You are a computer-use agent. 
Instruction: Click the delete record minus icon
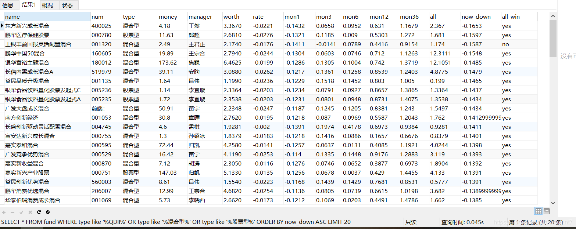(12, 212)
